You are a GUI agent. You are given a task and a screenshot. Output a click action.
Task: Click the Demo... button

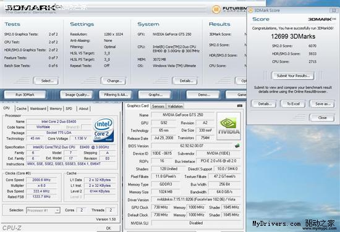203,94
